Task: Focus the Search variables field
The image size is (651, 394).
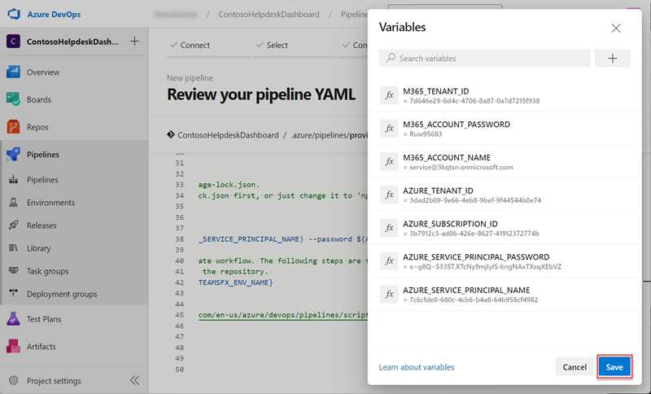Action: [484, 58]
